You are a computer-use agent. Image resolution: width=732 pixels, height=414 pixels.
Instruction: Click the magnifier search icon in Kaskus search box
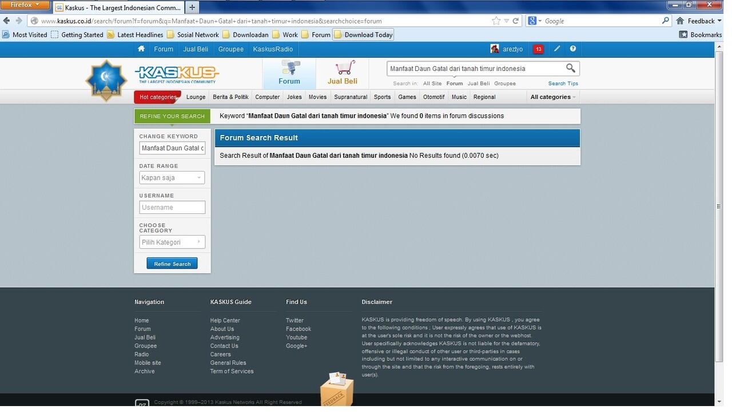[570, 69]
